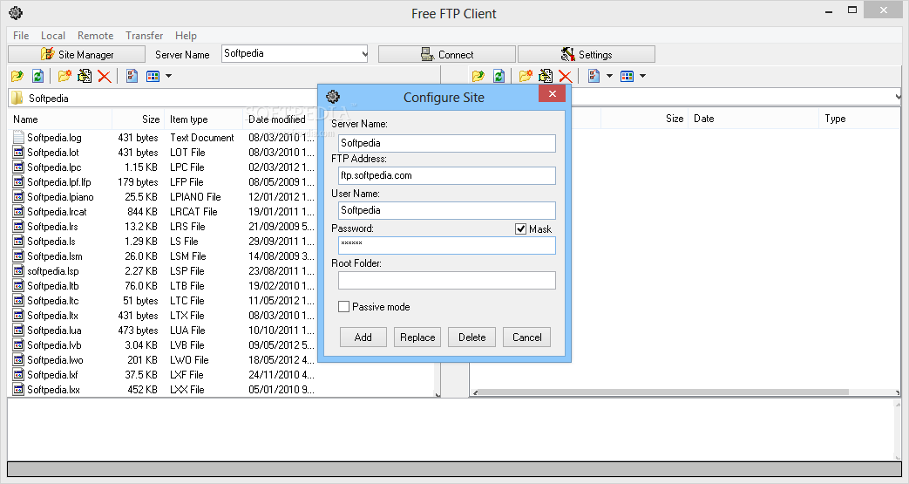The width and height of the screenshot is (909, 484).
Task: Click the Root Folder input field
Action: pos(447,280)
